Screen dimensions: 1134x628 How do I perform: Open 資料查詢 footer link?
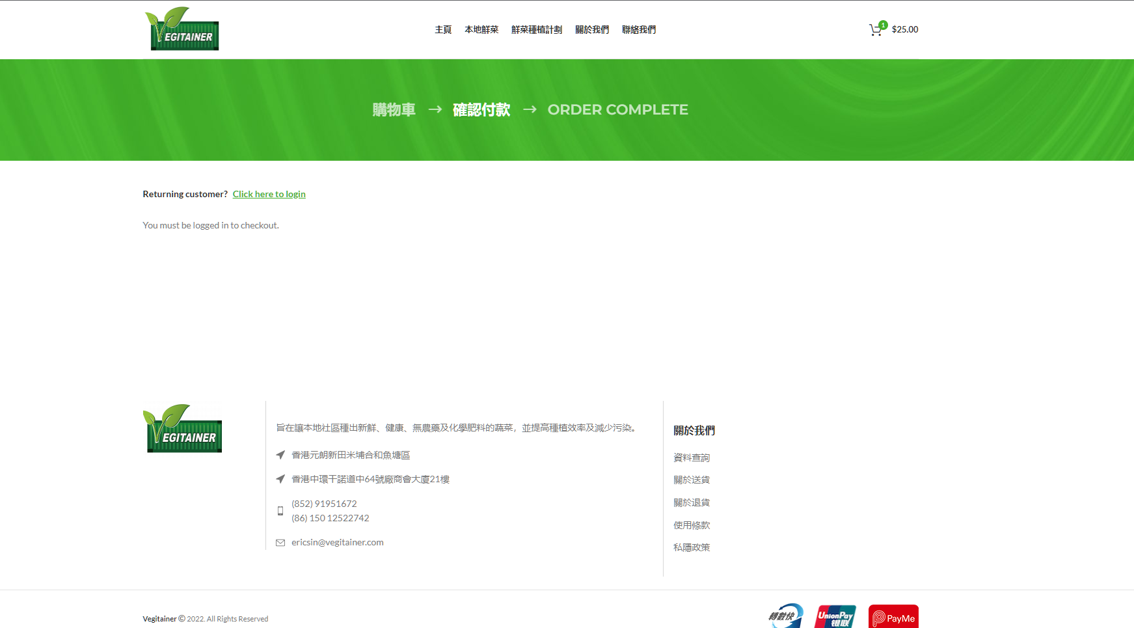click(692, 457)
